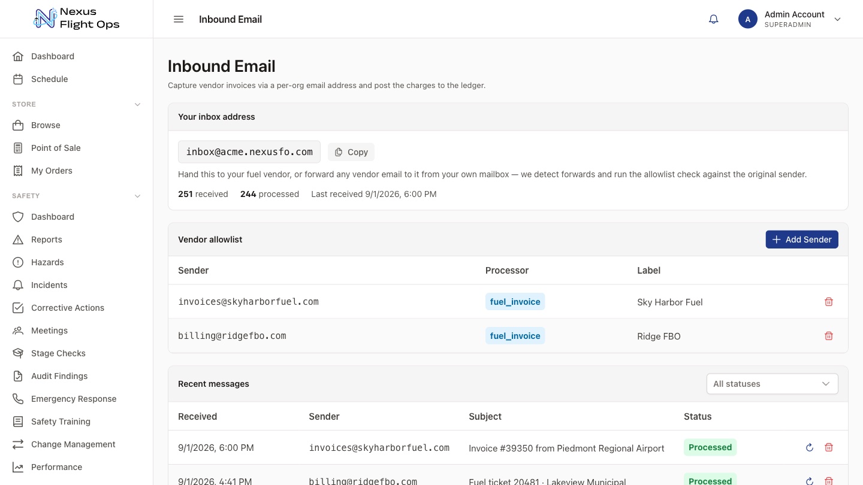The width and height of the screenshot is (863, 485).
Task: Click the Reports warning triangle icon
Action: point(18,240)
